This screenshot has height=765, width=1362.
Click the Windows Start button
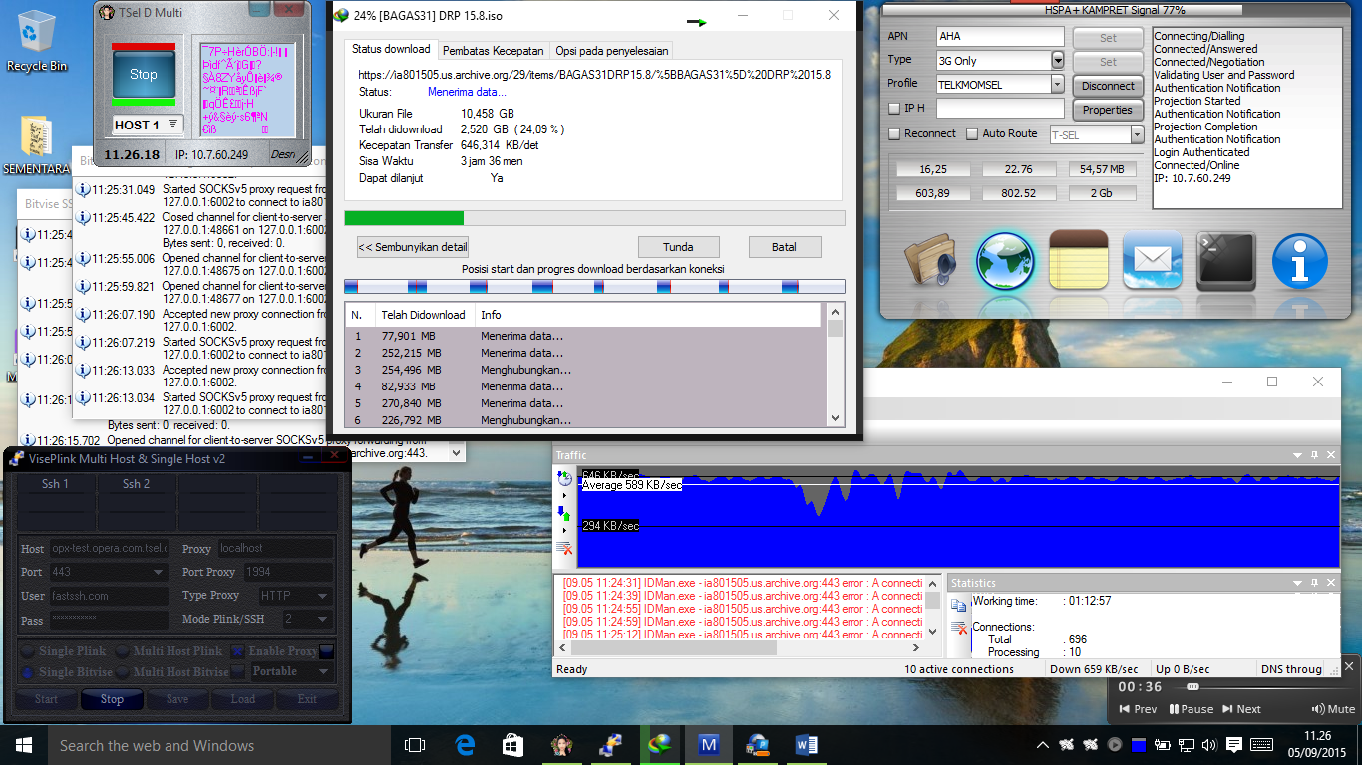tap(22, 745)
